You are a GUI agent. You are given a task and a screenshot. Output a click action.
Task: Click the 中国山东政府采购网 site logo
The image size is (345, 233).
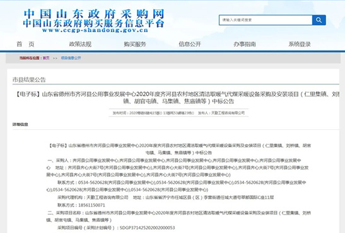pos(94,14)
